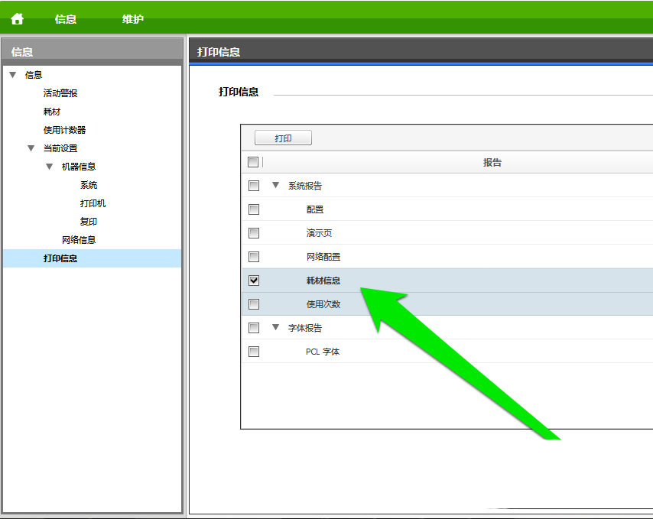Check the 网络配置 report checkbox
Viewport: 653px width, 519px height.
pyautogui.click(x=254, y=257)
